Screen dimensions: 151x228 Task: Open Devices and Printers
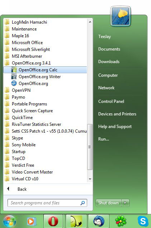coord(117,114)
